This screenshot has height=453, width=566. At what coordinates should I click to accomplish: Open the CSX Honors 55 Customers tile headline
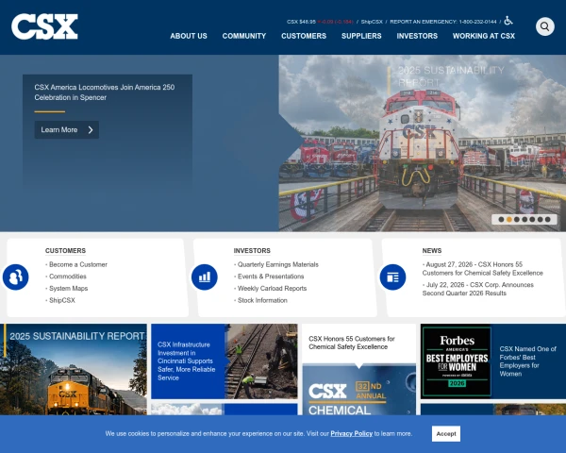click(352, 343)
